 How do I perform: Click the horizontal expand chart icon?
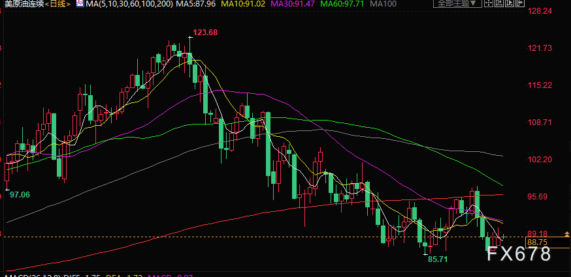[x=520, y=3]
